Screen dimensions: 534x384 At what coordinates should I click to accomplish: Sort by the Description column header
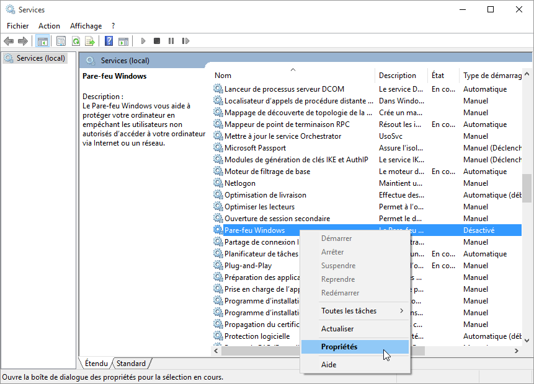pos(401,75)
